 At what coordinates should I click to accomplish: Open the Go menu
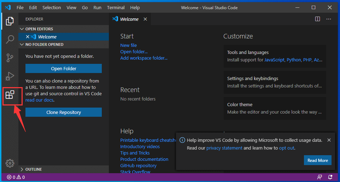point(85,7)
